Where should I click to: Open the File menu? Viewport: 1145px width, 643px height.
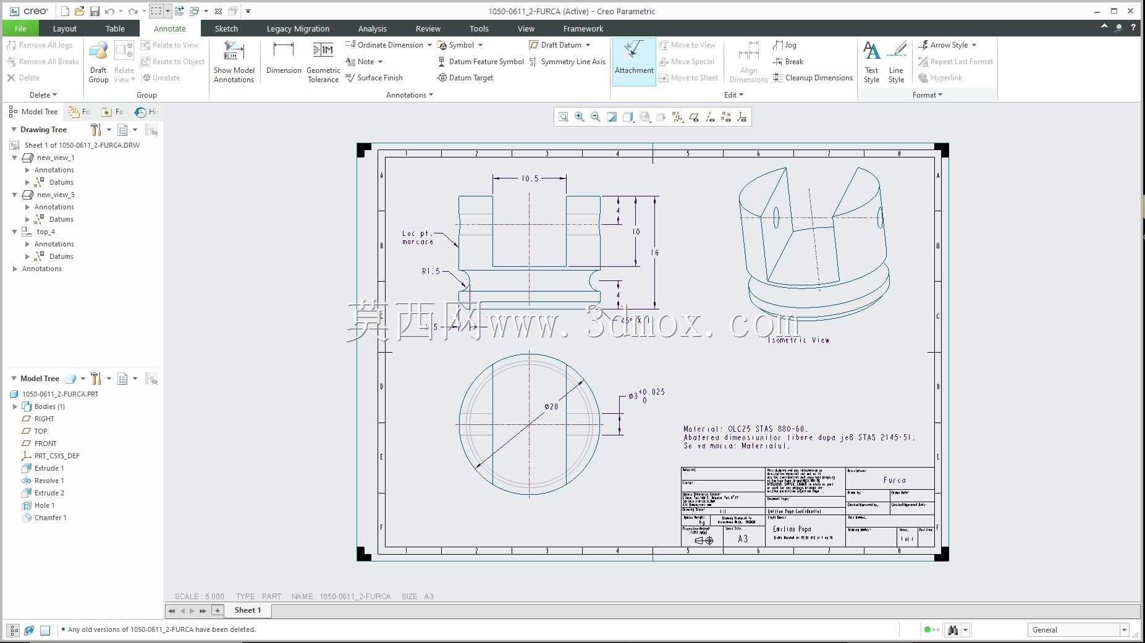(20, 28)
